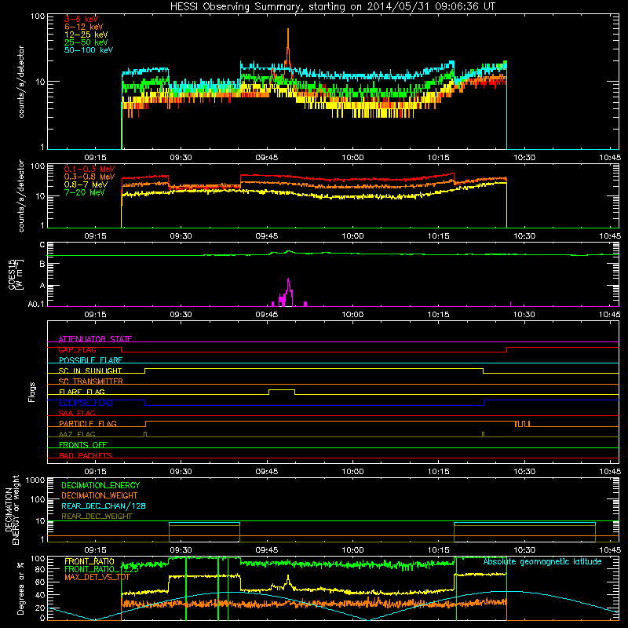Select the SC_TRANSMITTER flag label
Image resolution: width=628 pixels, height=628 pixels.
tap(90, 381)
